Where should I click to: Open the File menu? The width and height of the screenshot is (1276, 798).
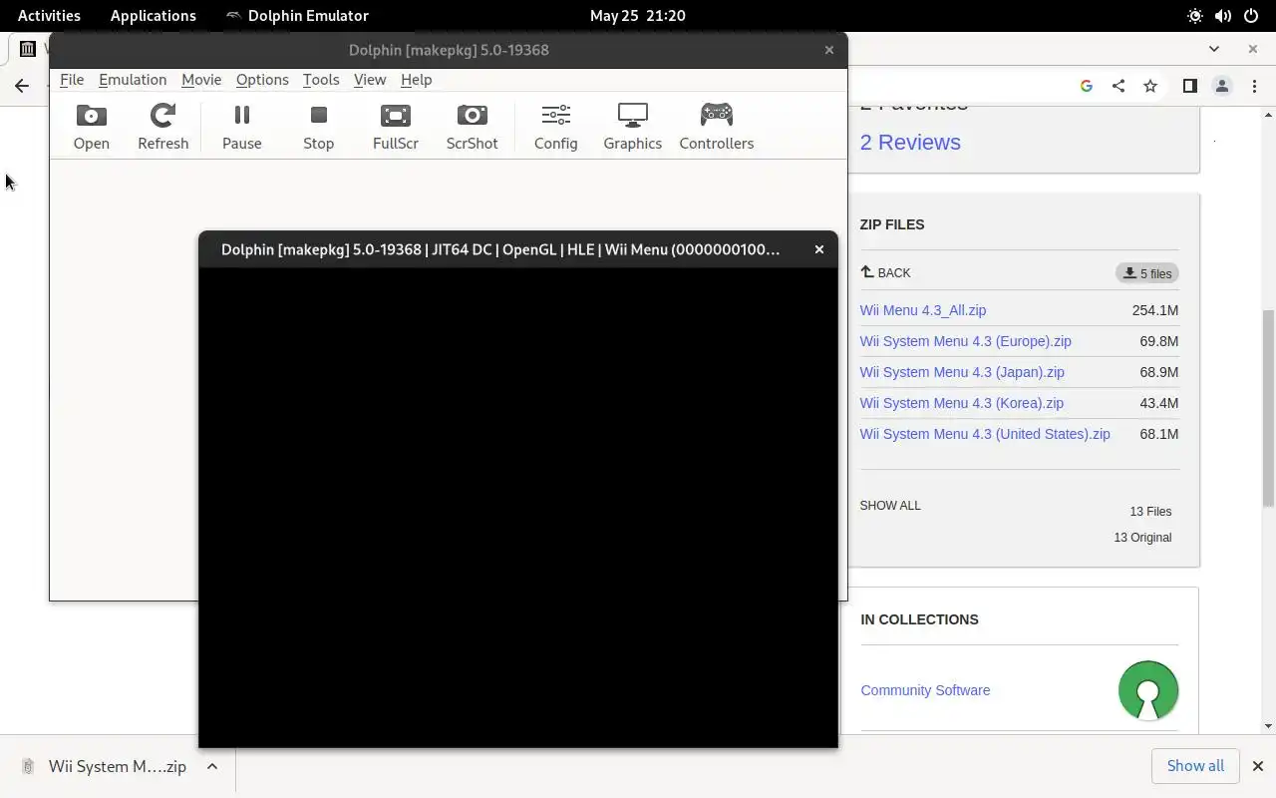(x=72, y=80)
